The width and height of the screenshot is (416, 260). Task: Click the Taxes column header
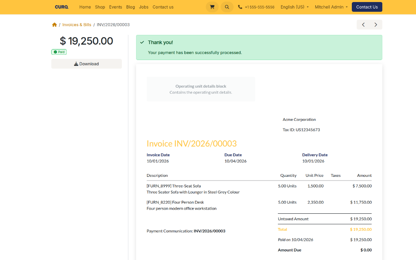click(x=336, y=175)
